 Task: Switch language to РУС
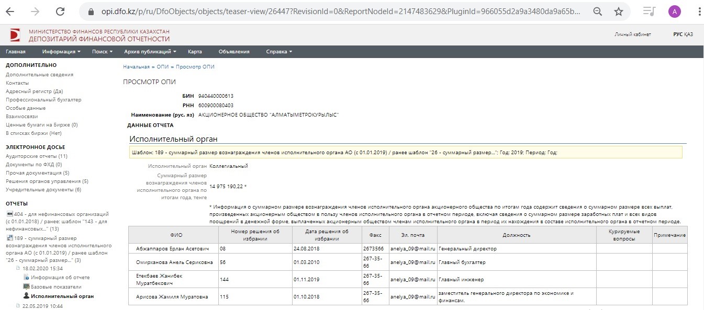(678, 35)
